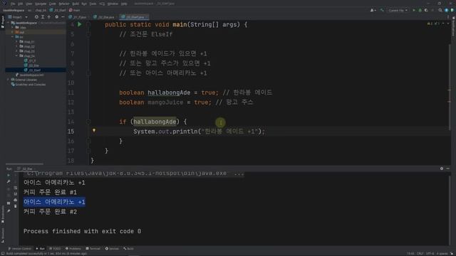
Task: Open Terminal tool window
Action: point(93,248)
